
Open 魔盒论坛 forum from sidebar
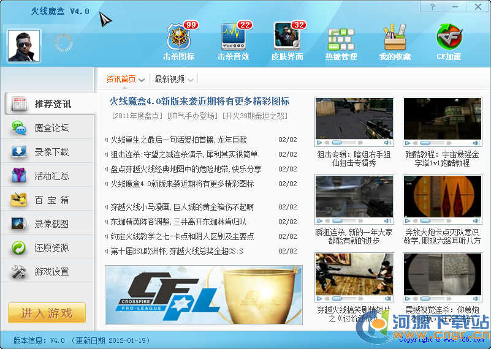(48, 127)
